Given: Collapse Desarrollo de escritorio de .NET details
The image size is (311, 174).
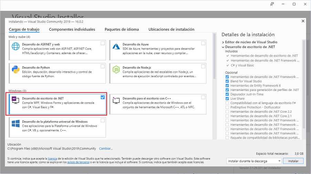Looking at the screenshot, I should click(x=223, y=47).
